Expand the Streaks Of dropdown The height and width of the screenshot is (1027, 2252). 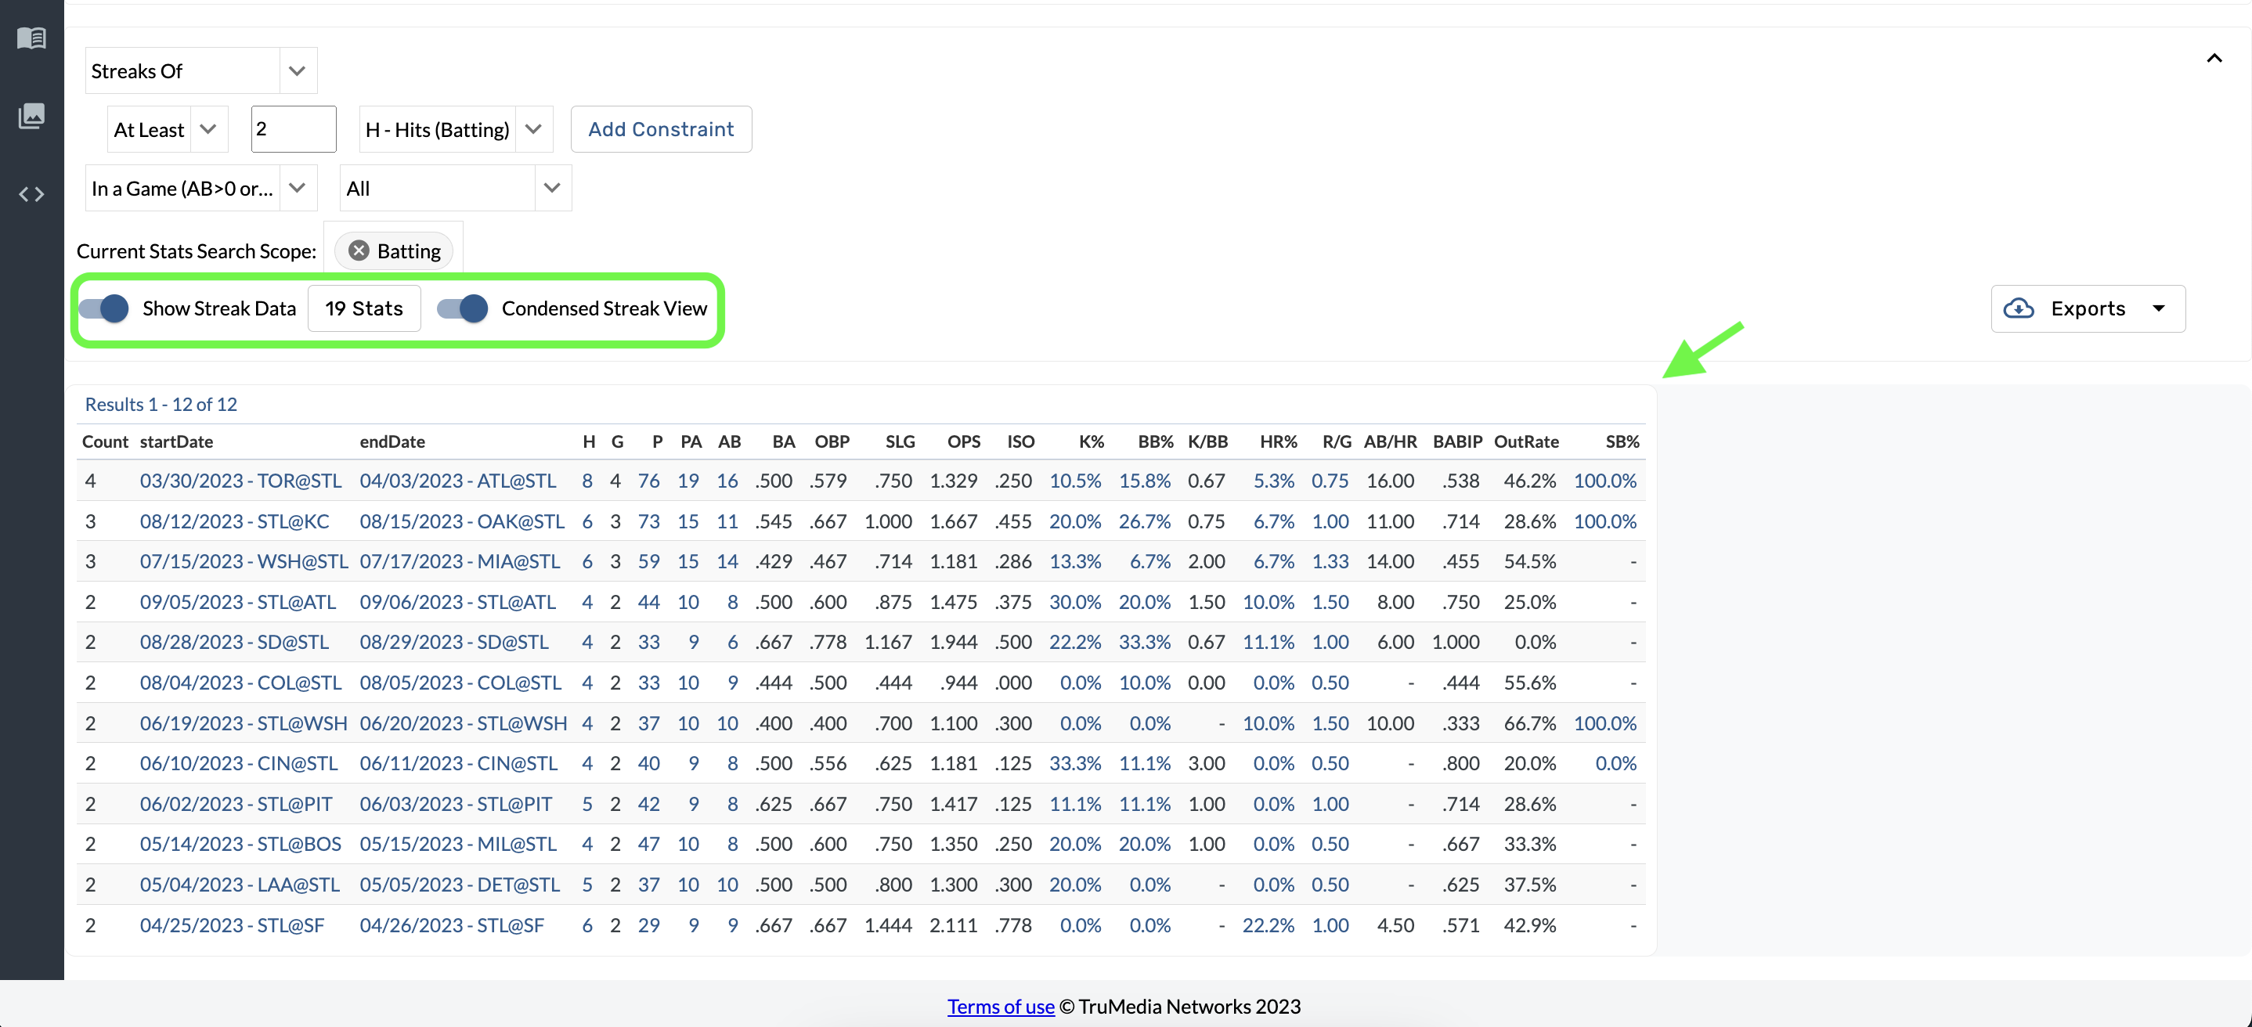[x=296, y=70]
